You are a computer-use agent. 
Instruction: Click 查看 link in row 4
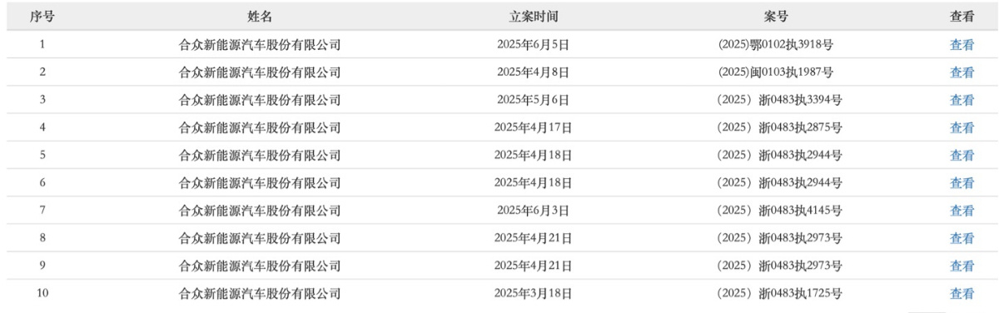pyautogui.click(x=962, y=127)
